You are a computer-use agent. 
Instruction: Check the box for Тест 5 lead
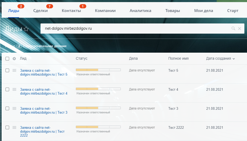click(x=7, y=70)
